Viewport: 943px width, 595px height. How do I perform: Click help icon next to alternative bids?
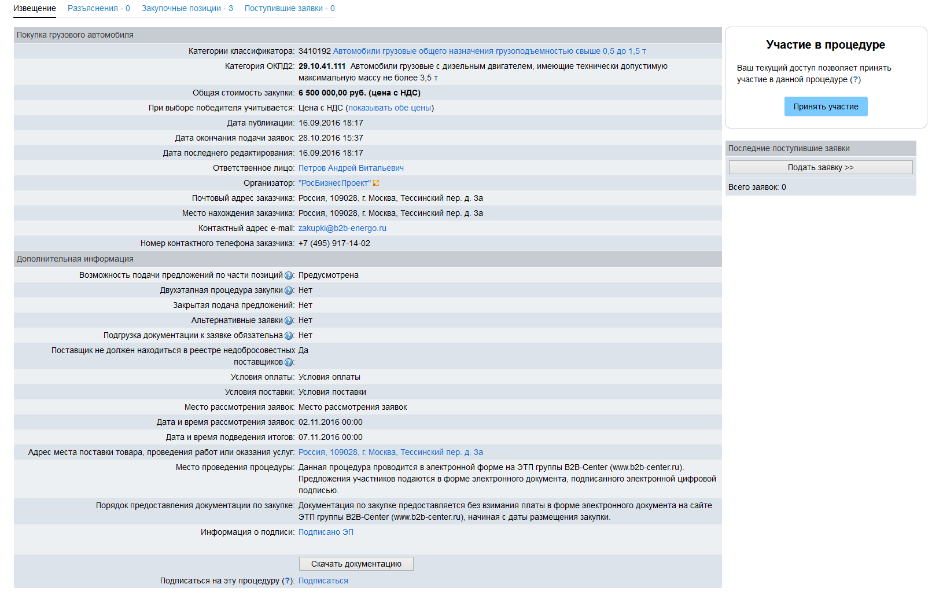289,321
